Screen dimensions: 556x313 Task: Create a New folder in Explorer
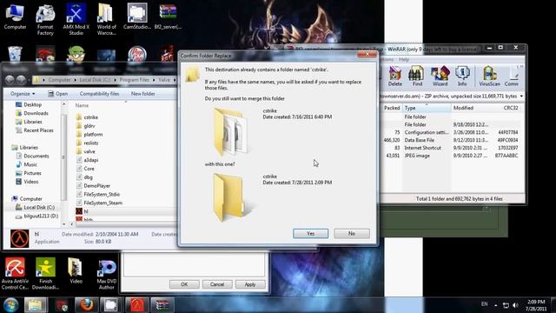[142, 94]
